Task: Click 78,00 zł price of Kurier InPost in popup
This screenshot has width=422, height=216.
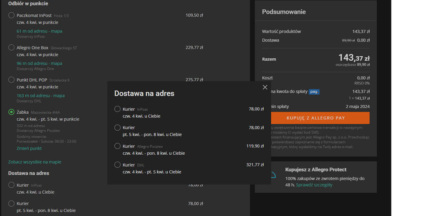Action: click(256, 109)
